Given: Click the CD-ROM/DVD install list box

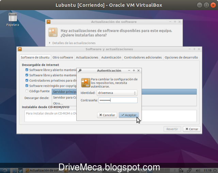Looking at the screenshot, I should (110, 116).
